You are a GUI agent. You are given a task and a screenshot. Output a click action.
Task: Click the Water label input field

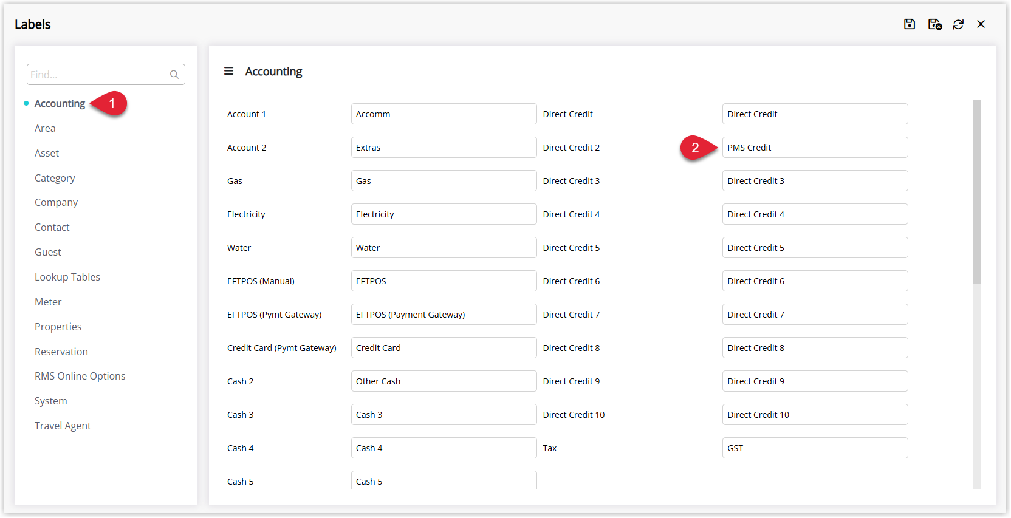click(444, 248)
